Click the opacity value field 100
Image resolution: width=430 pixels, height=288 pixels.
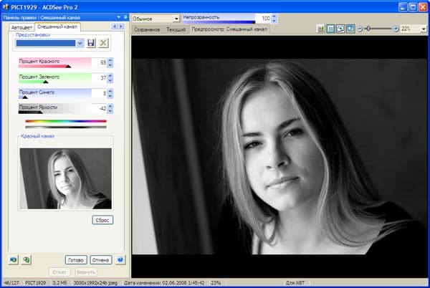264,19
